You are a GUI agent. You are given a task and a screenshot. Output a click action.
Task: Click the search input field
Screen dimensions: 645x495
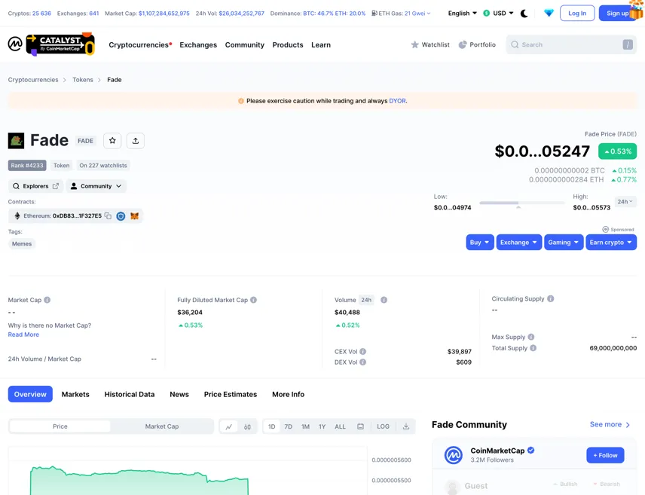571,44
